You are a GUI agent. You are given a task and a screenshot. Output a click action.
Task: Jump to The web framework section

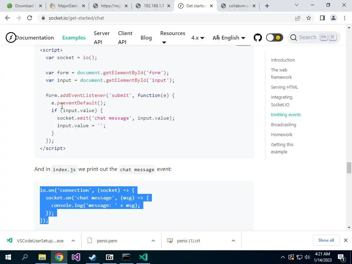coord(281,74)
